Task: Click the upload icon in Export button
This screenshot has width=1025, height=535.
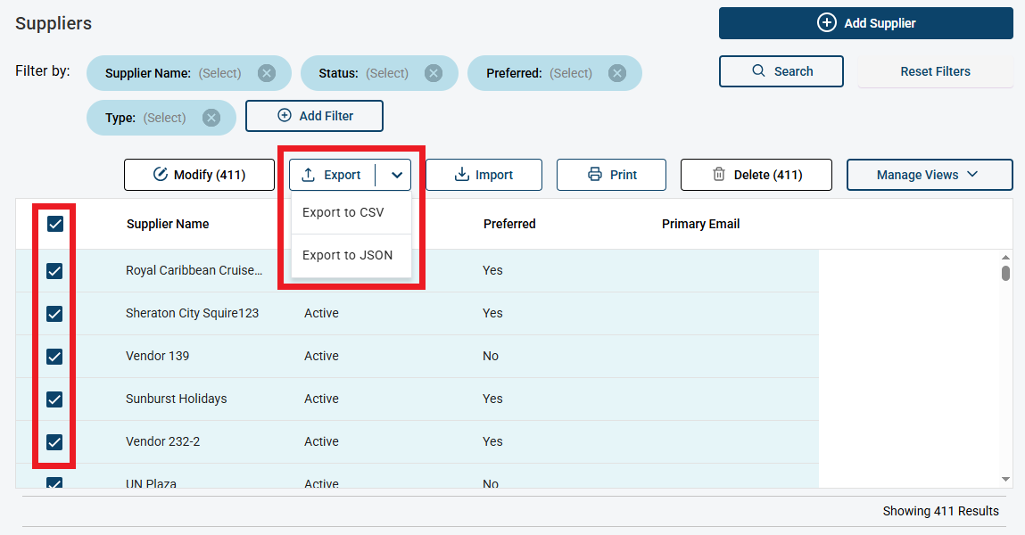Action: (309, 175)
